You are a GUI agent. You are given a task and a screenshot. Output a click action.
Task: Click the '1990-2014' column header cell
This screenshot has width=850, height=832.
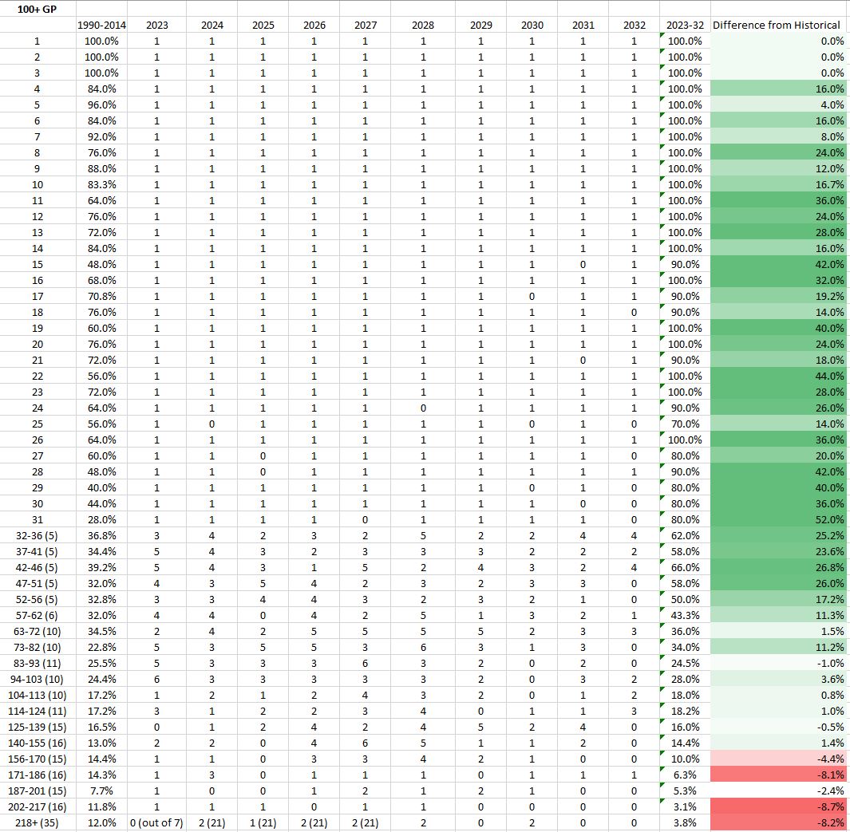101,25
